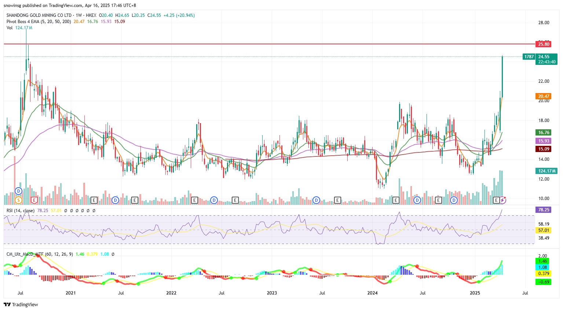Click the 18.00 price axis label
The width and height of the screenshot is (563, 311).
(x=544, y=121)
